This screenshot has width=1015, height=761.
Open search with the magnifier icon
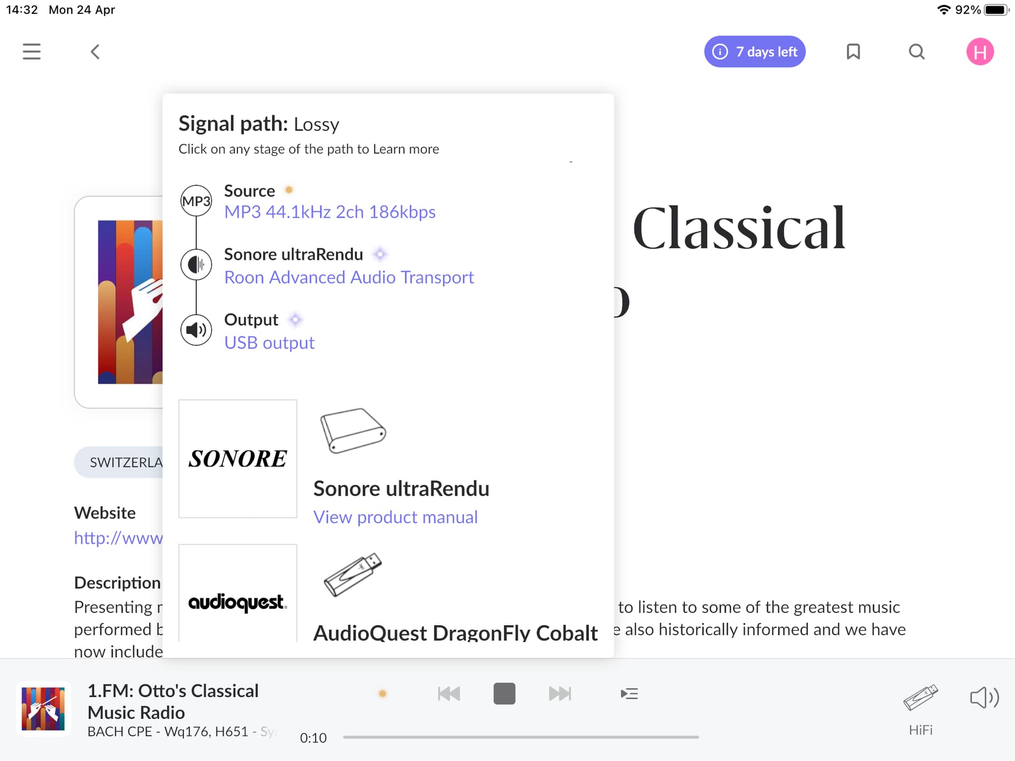[917, 52]
